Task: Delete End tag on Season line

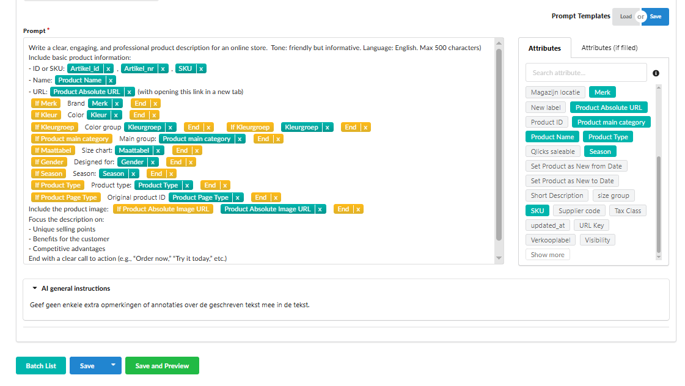Action: (171, 174)
